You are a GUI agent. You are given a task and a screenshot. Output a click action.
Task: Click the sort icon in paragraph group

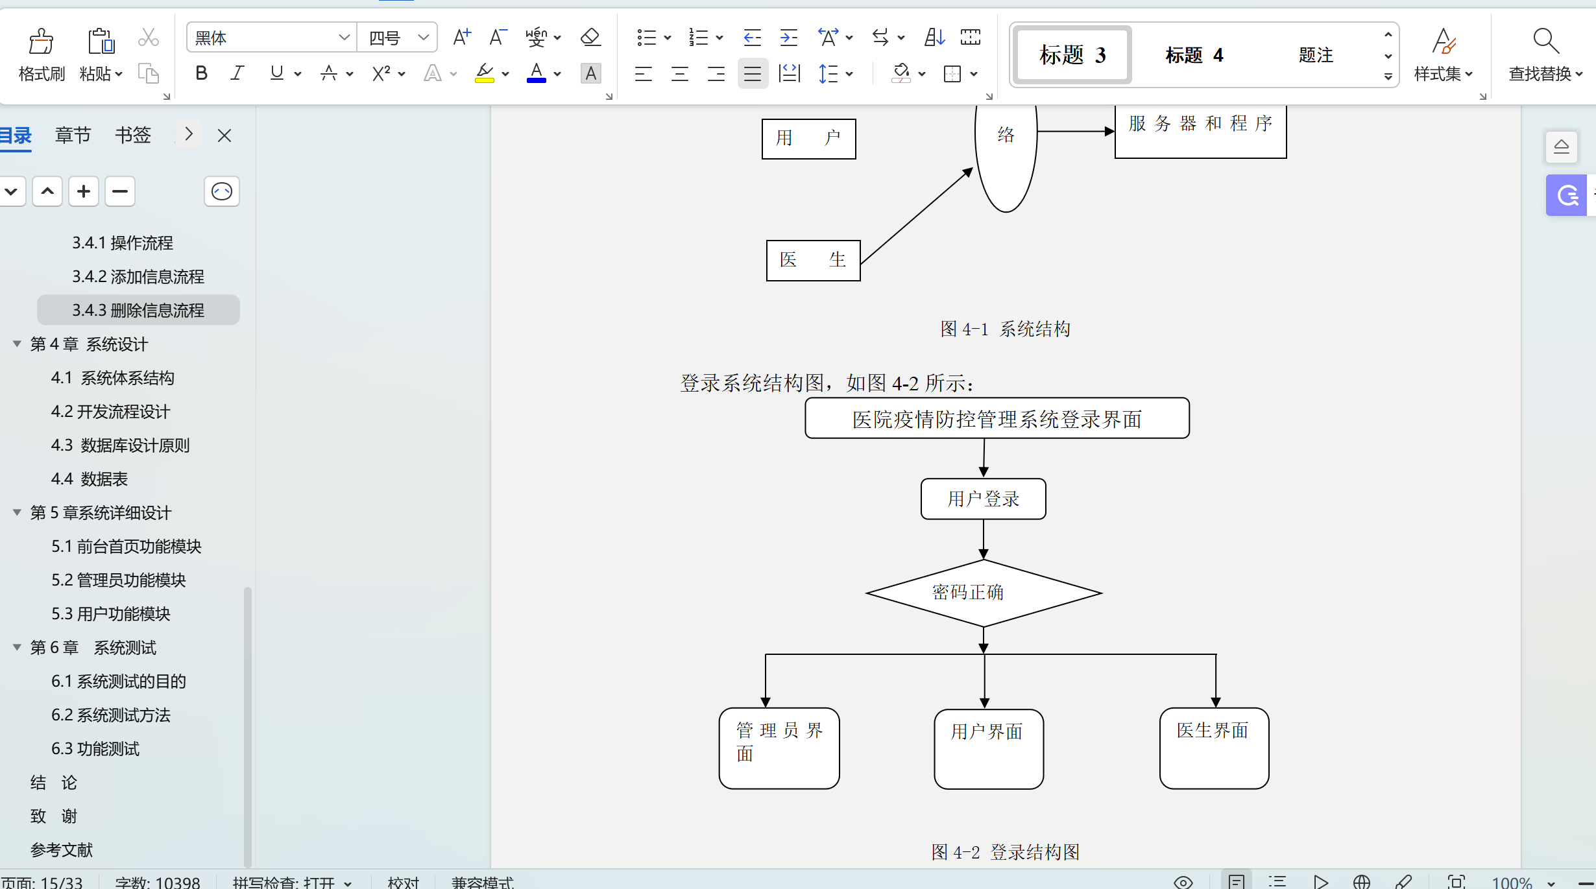click(x=934, y=38)
